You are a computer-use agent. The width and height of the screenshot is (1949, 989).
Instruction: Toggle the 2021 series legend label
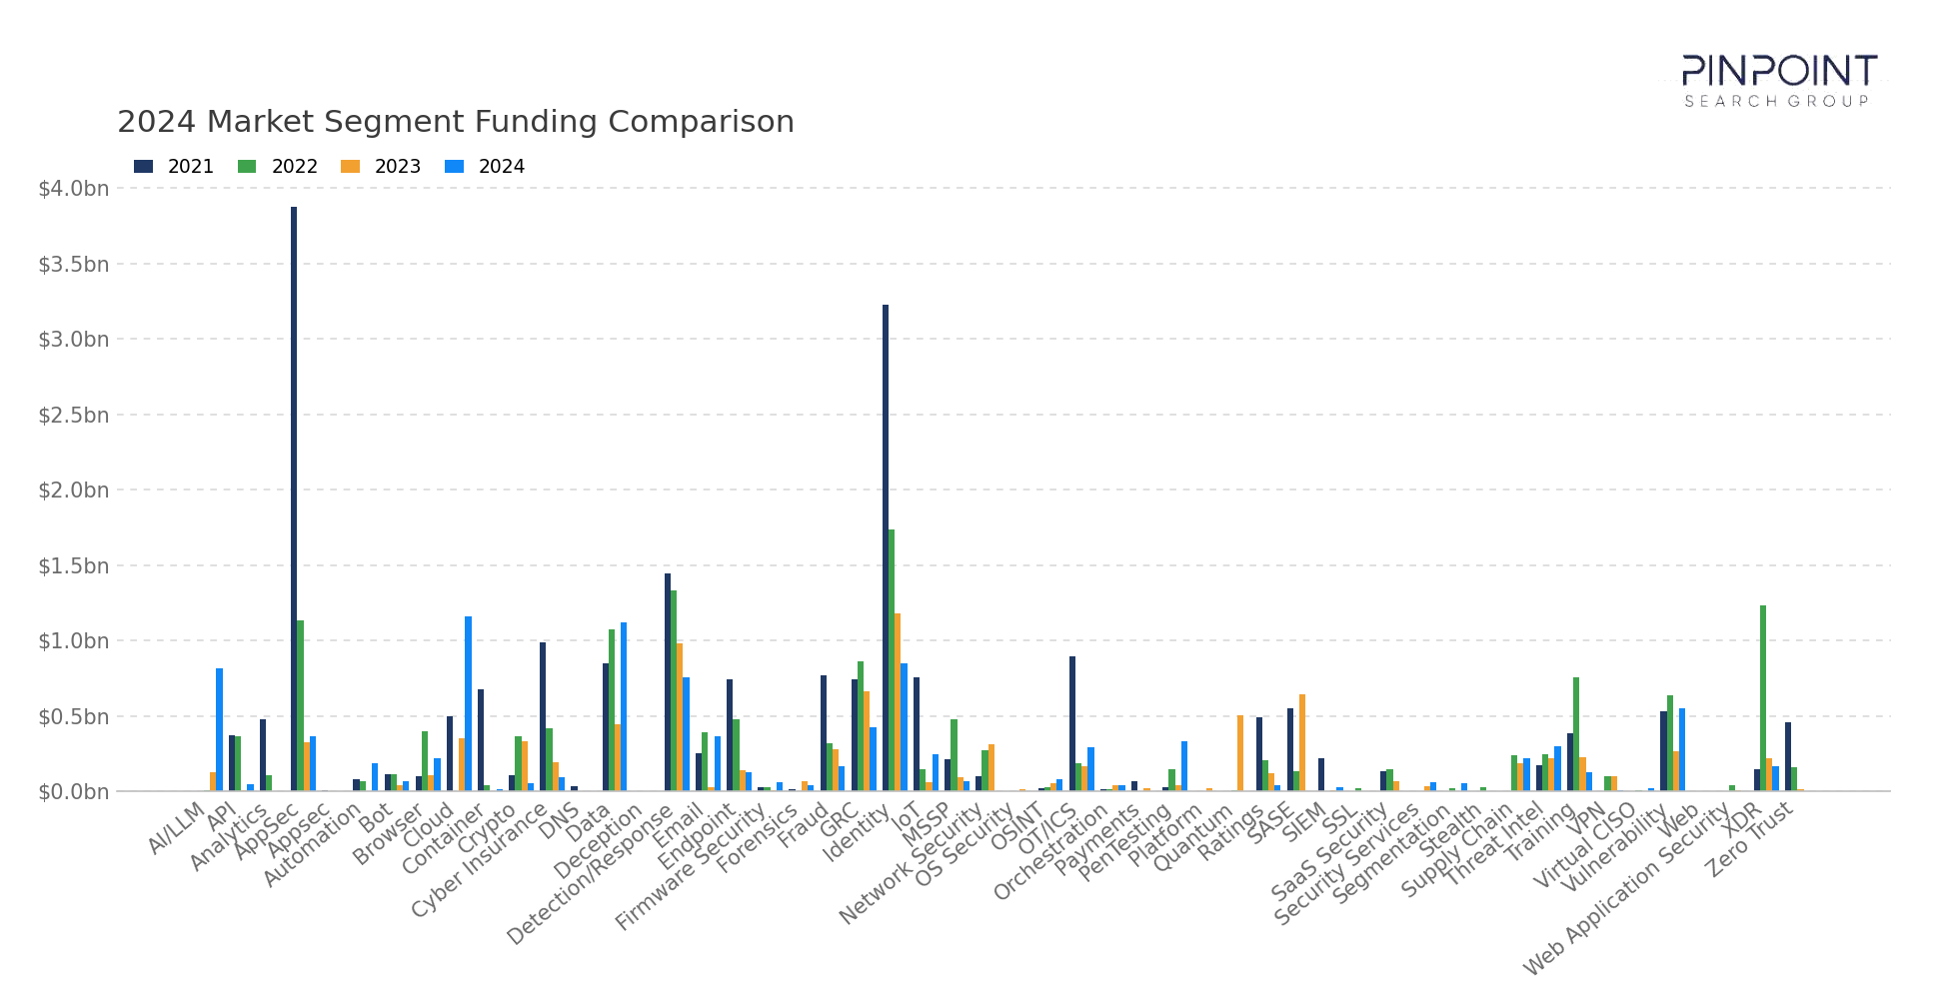coord(191,167)
